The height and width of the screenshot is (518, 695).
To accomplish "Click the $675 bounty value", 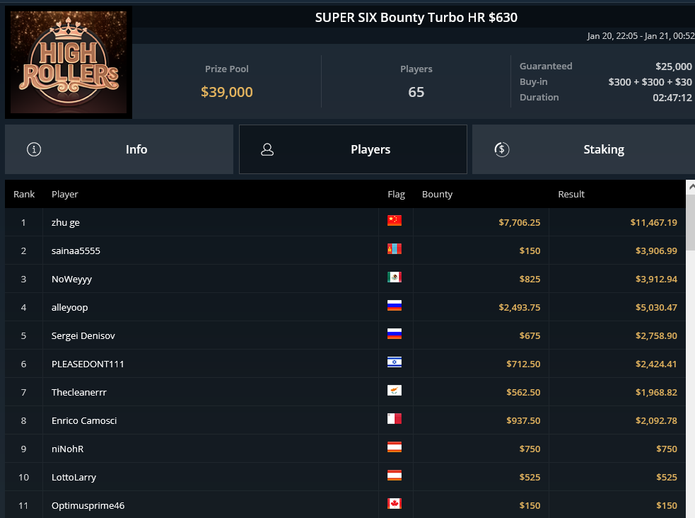I will pyautogui.click(x=530, y=335).
